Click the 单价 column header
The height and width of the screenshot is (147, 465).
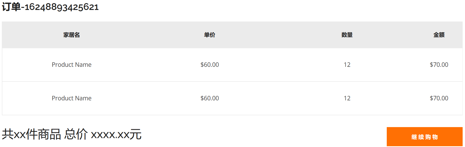[210, 35]
